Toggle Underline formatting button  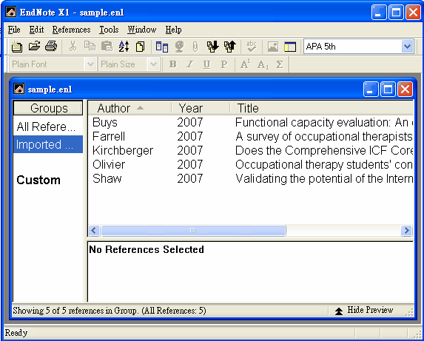click(207, 64)
